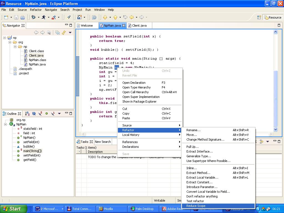Click the Print toolbar icon
This screenshot has width=284, height=213.
tap(22, 17)
